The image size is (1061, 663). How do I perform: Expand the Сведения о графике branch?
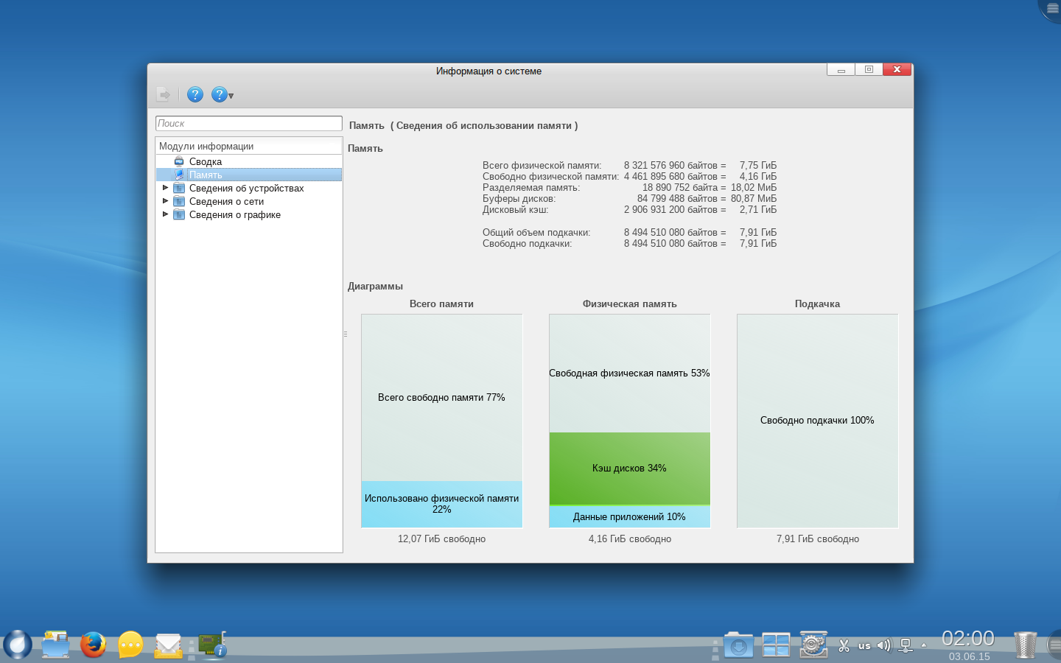tap(165, 214)
